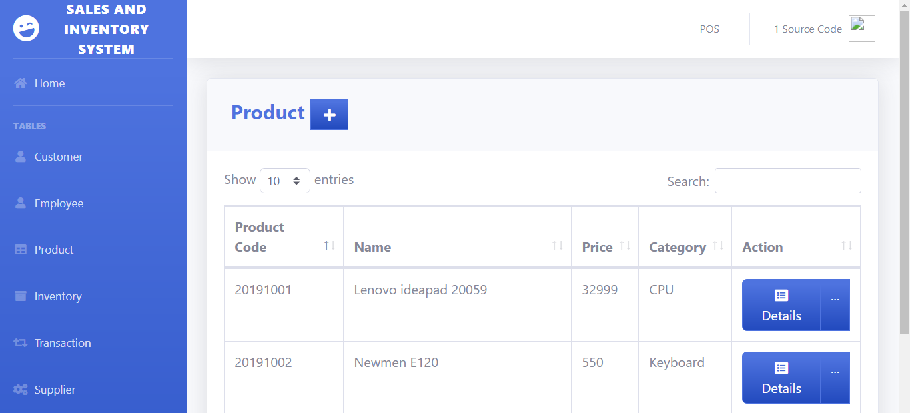Click the blue plus button to add product
The width and height of the screenshot is (910, 413).
329,114
